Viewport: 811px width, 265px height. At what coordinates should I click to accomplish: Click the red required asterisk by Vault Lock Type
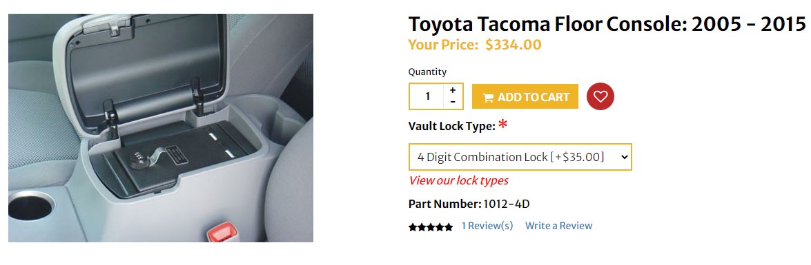502,125
